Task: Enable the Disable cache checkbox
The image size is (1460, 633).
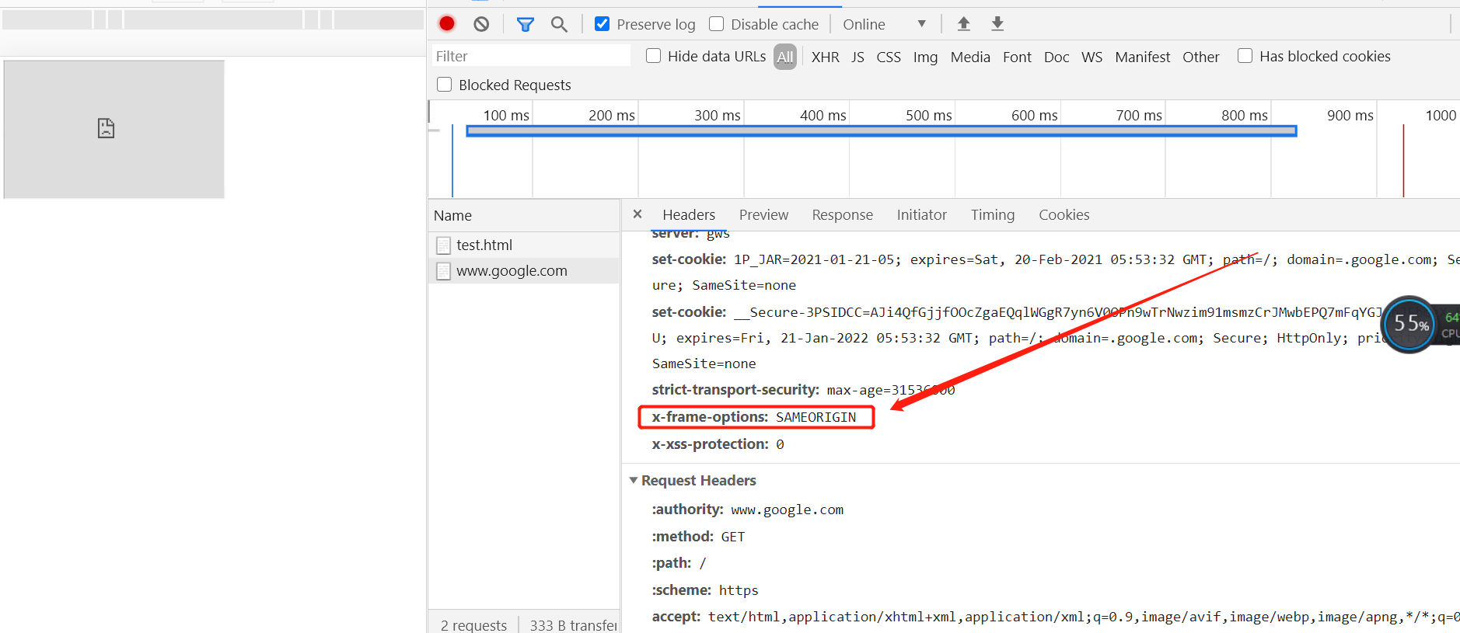Action: point(717,24)
